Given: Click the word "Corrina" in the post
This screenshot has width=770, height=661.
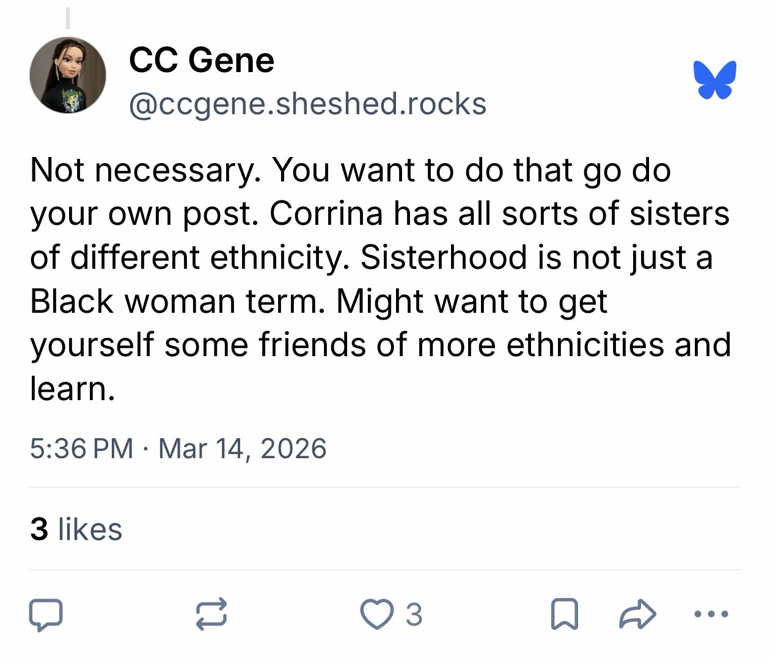Looking at the screenshot, I should coord(327,213).
